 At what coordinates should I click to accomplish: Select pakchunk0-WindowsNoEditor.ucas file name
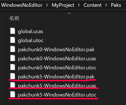pyautogui.click(x=57, y=59)
